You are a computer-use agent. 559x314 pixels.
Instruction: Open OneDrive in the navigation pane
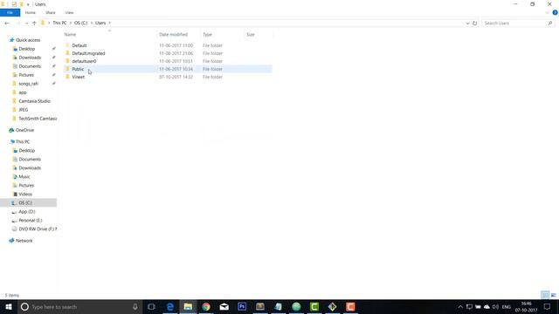pyautogui.click(x=24, y=130)
